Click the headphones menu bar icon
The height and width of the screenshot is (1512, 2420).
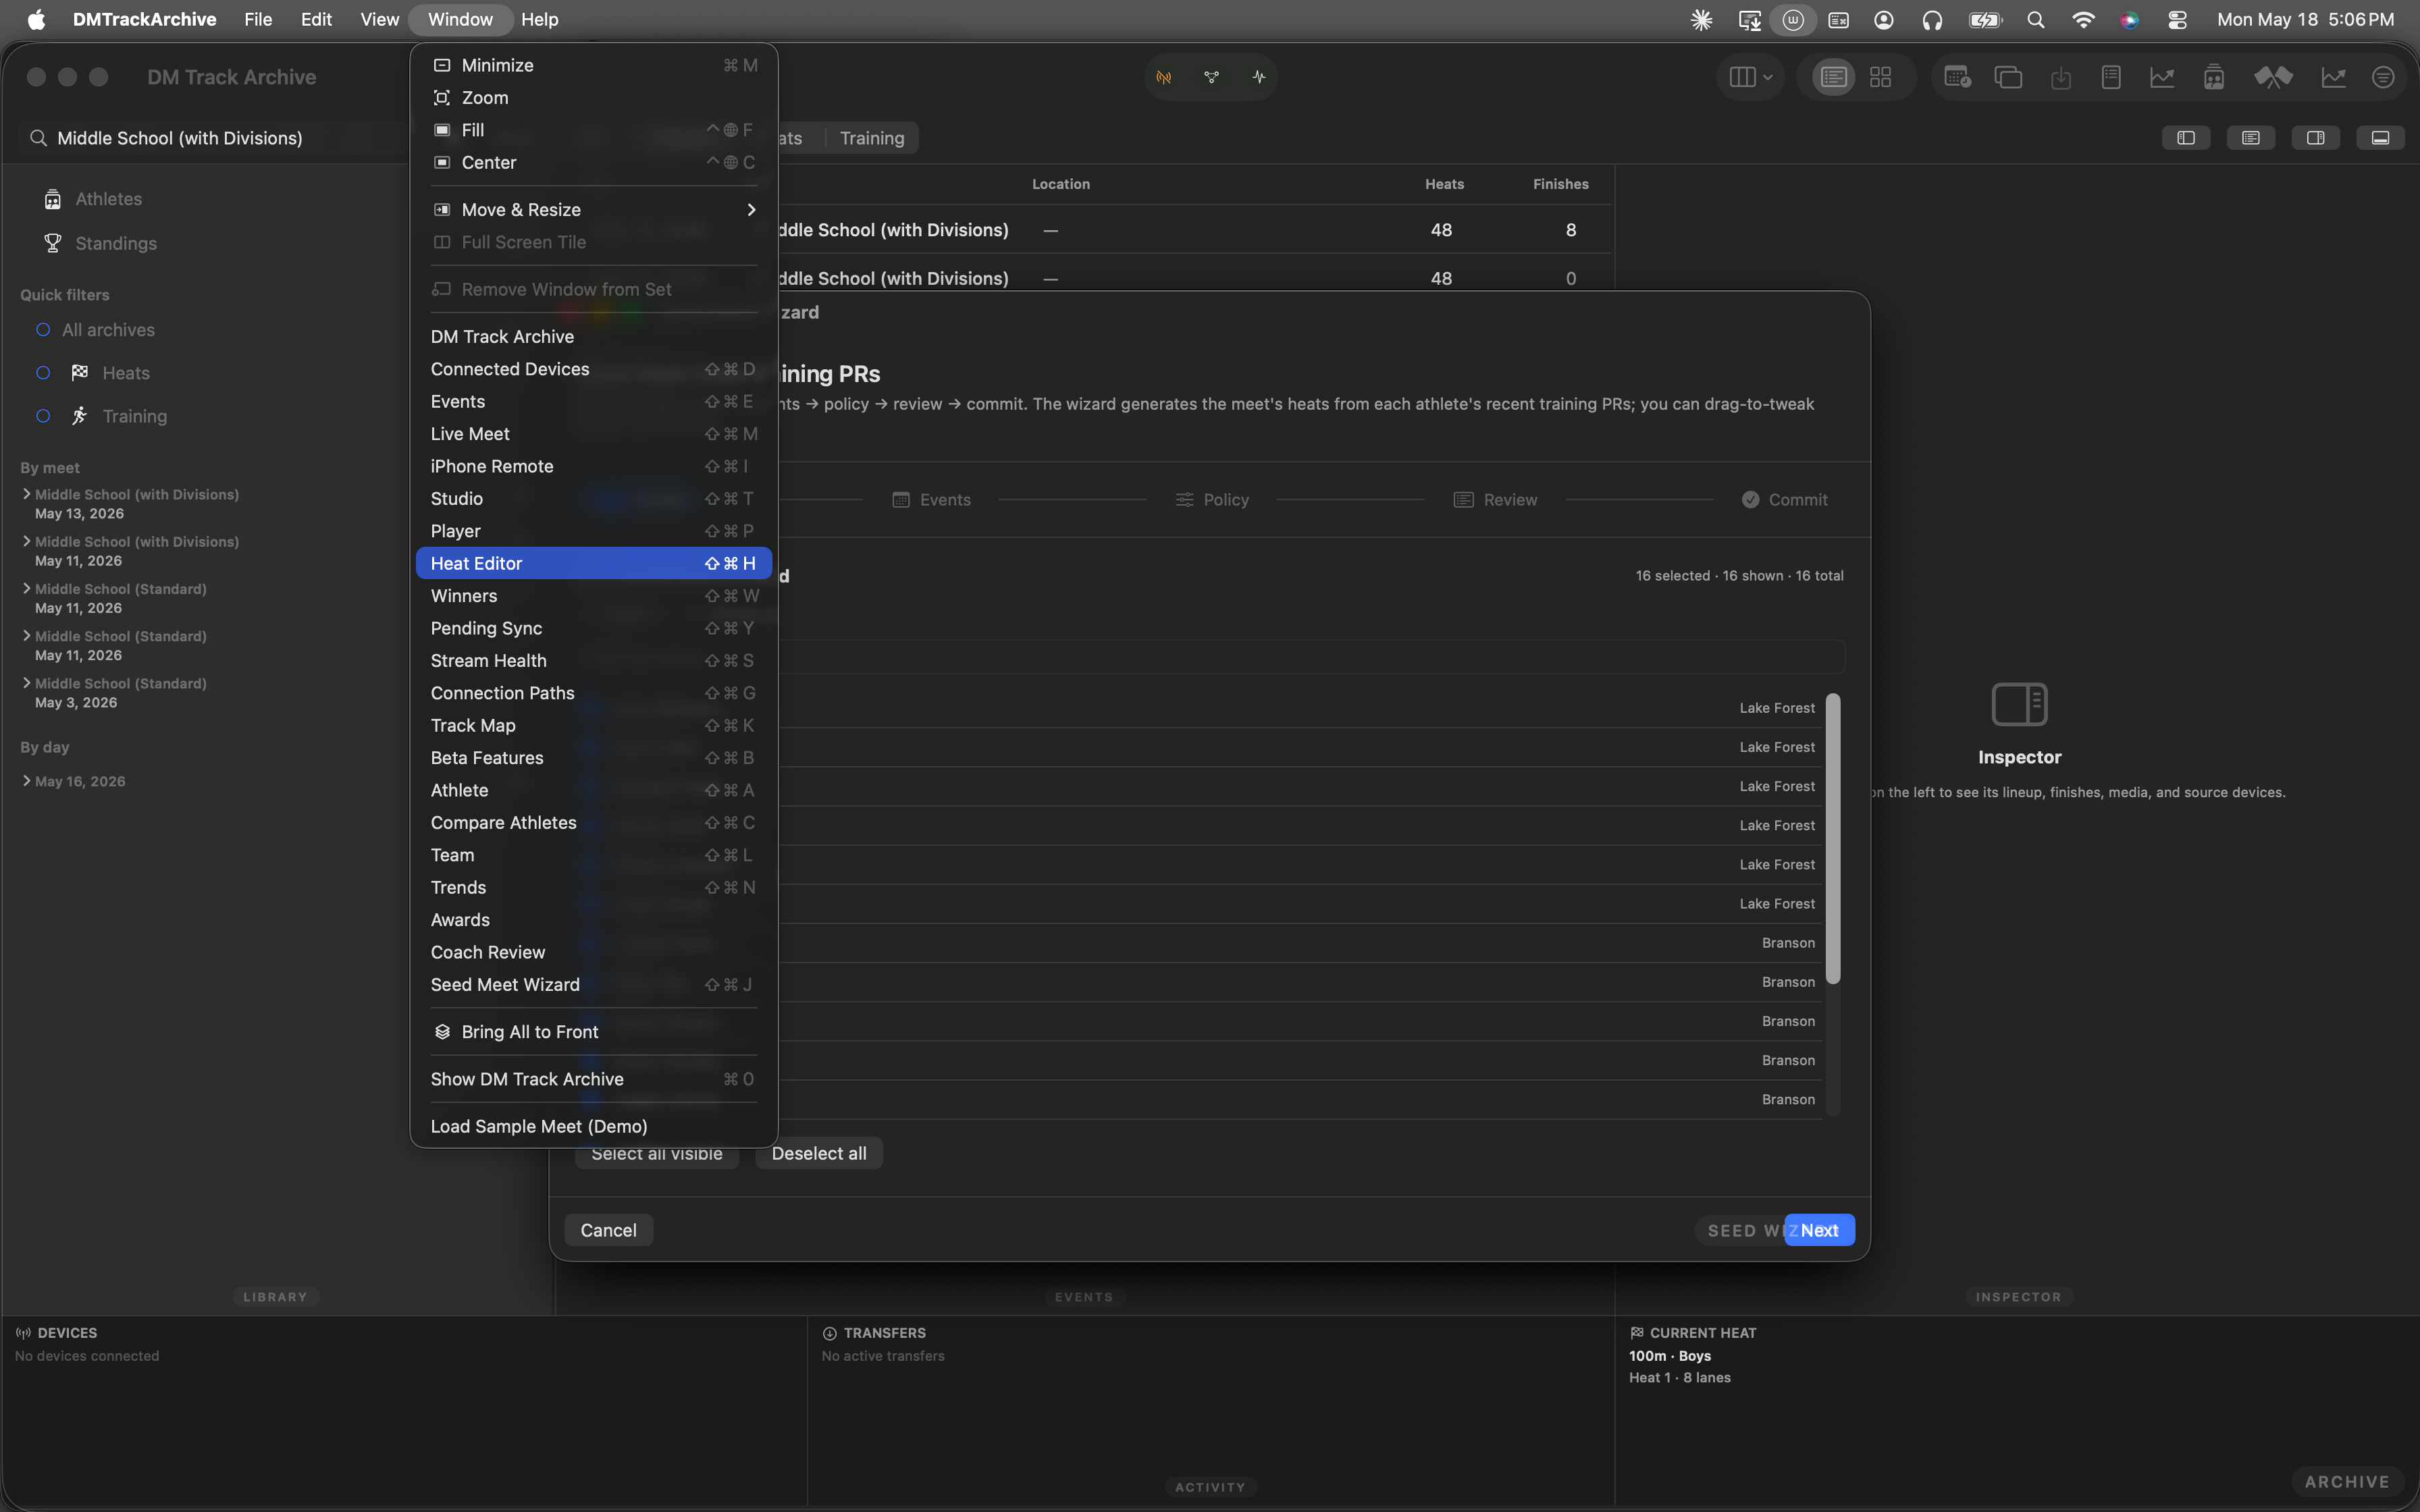click(1932, 20)
